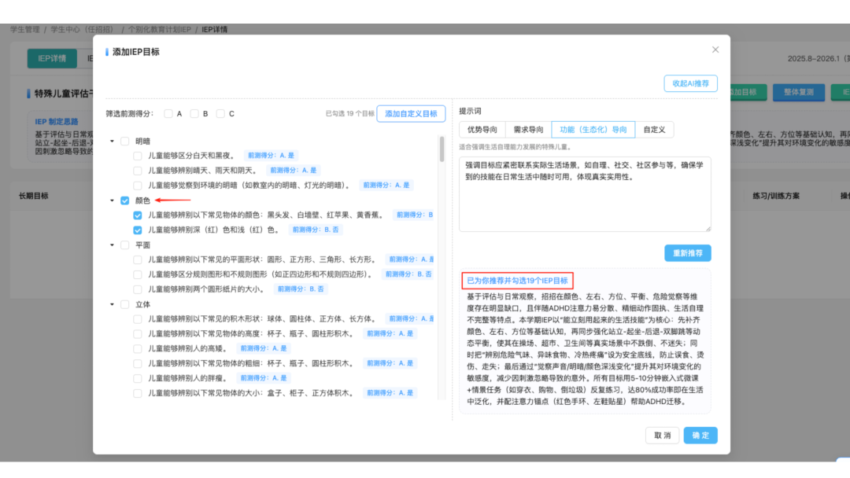Collapse the 平面 tree node

coord(113,245)
